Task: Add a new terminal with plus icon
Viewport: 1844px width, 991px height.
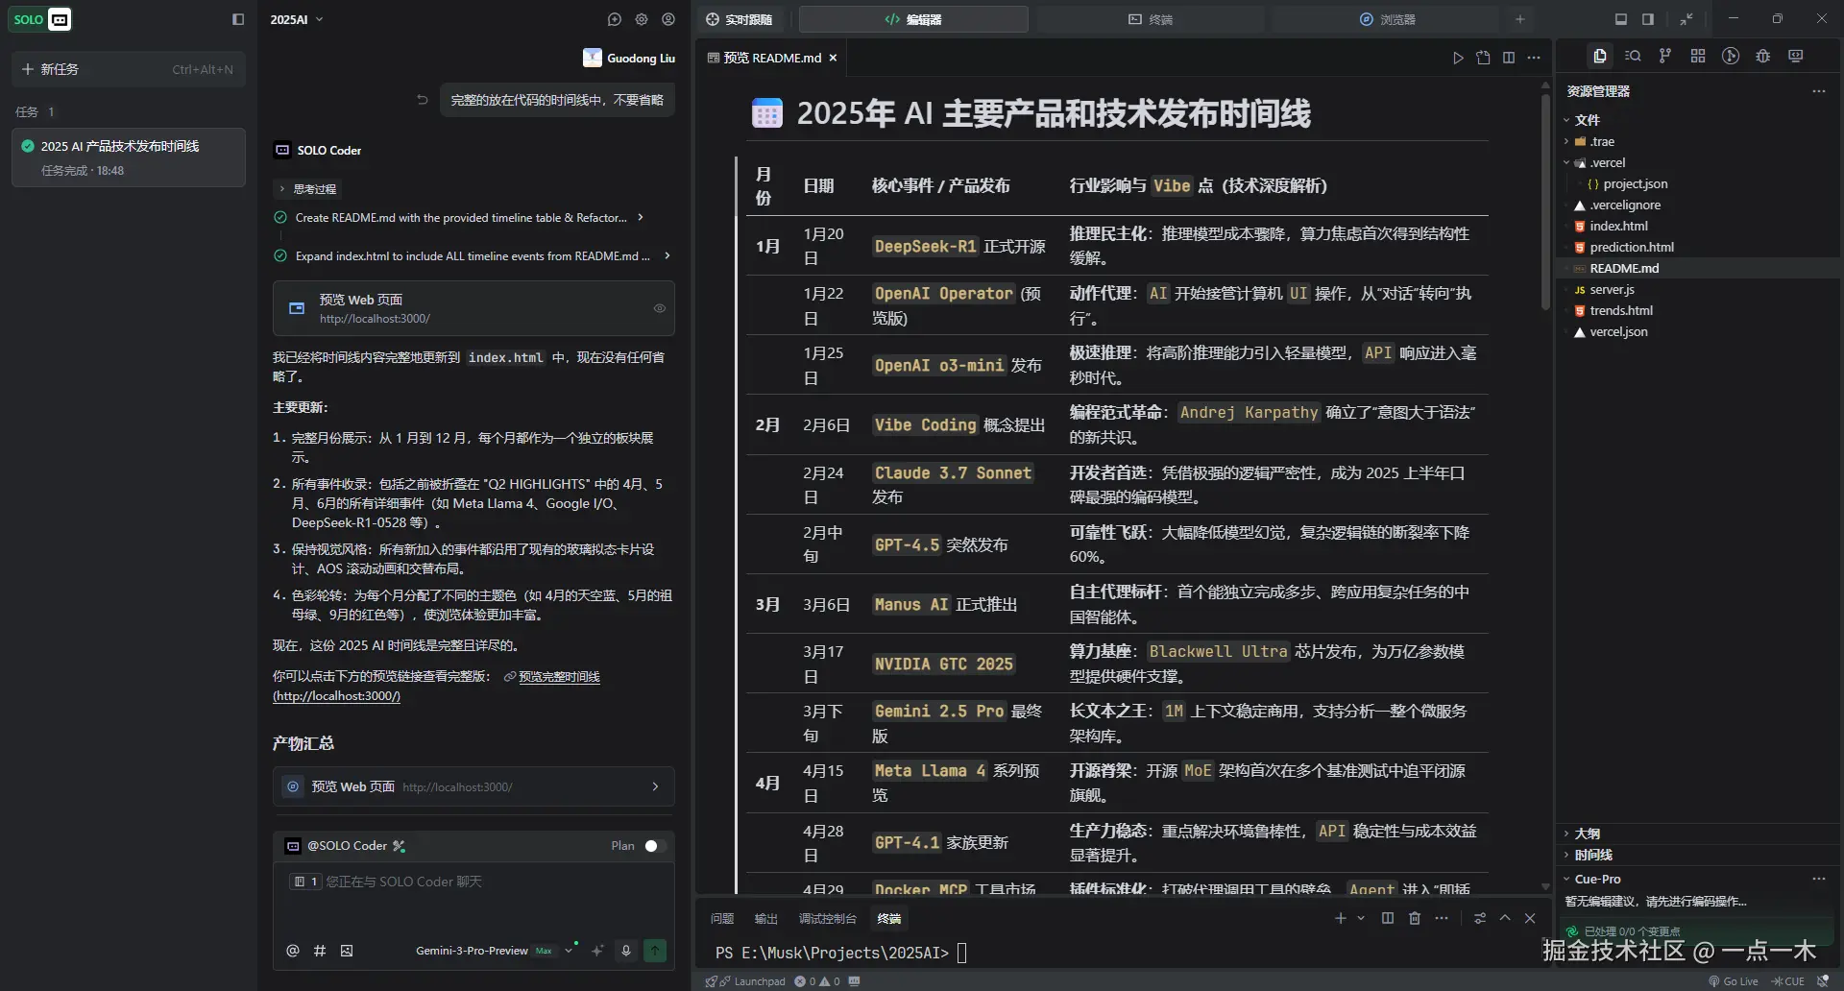Action: click(1341, 919)
